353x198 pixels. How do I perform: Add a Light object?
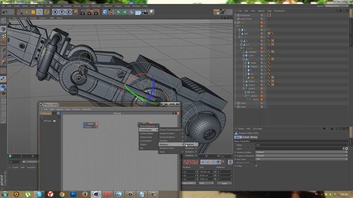(x=152, y=12)
